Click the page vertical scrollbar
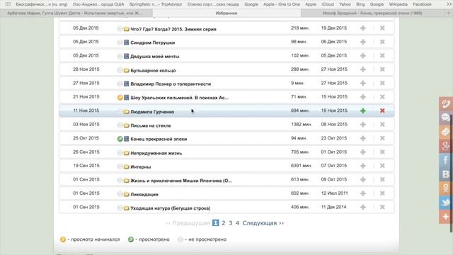 452,174
